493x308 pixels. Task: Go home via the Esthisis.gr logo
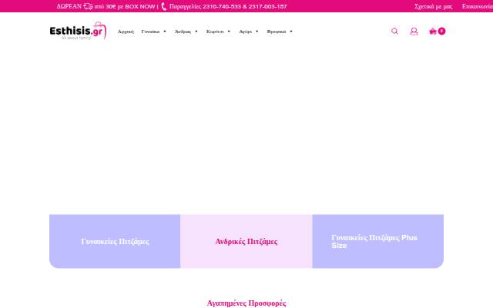(78, 31)
